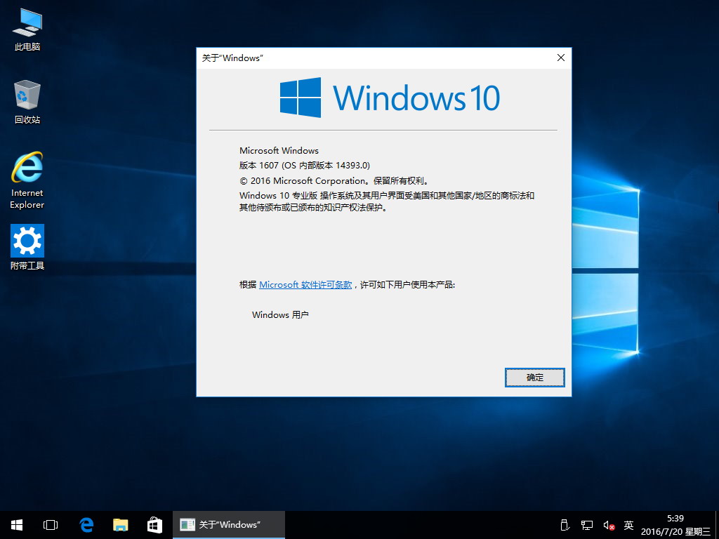This screenshot has height=539, width=719.
Task: Open the Microsoft 软件许可条款 link
Action: coord(305,285)
